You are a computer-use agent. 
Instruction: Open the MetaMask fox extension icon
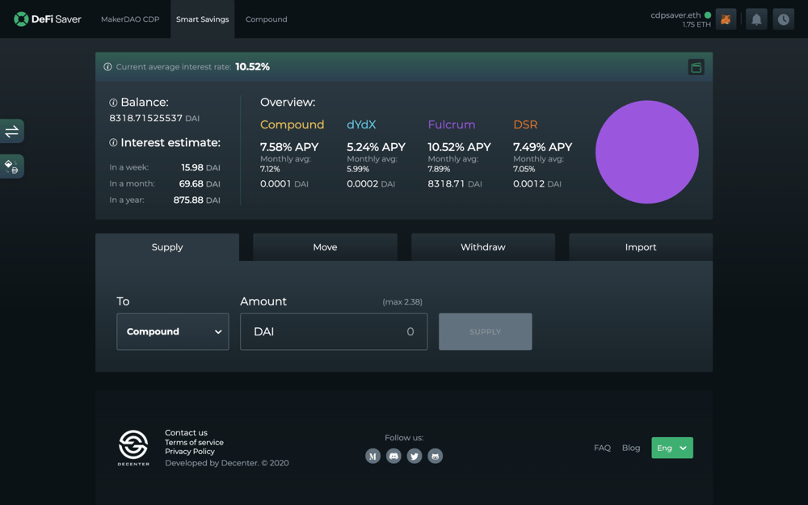point(726,19)
